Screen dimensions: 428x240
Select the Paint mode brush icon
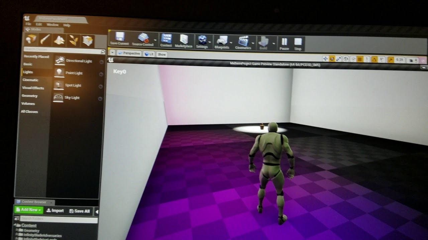pyautogui.click(x=45, y=40)
